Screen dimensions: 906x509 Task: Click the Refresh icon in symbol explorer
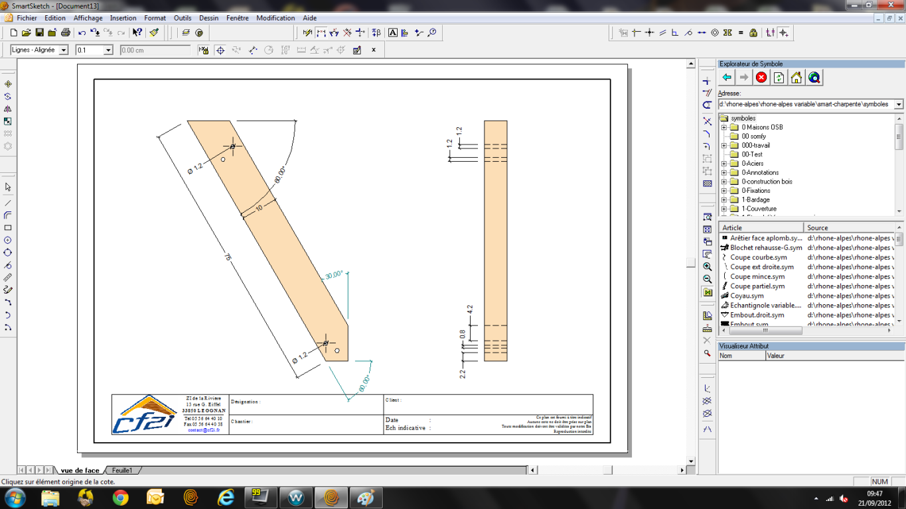(x=779, y=78)
